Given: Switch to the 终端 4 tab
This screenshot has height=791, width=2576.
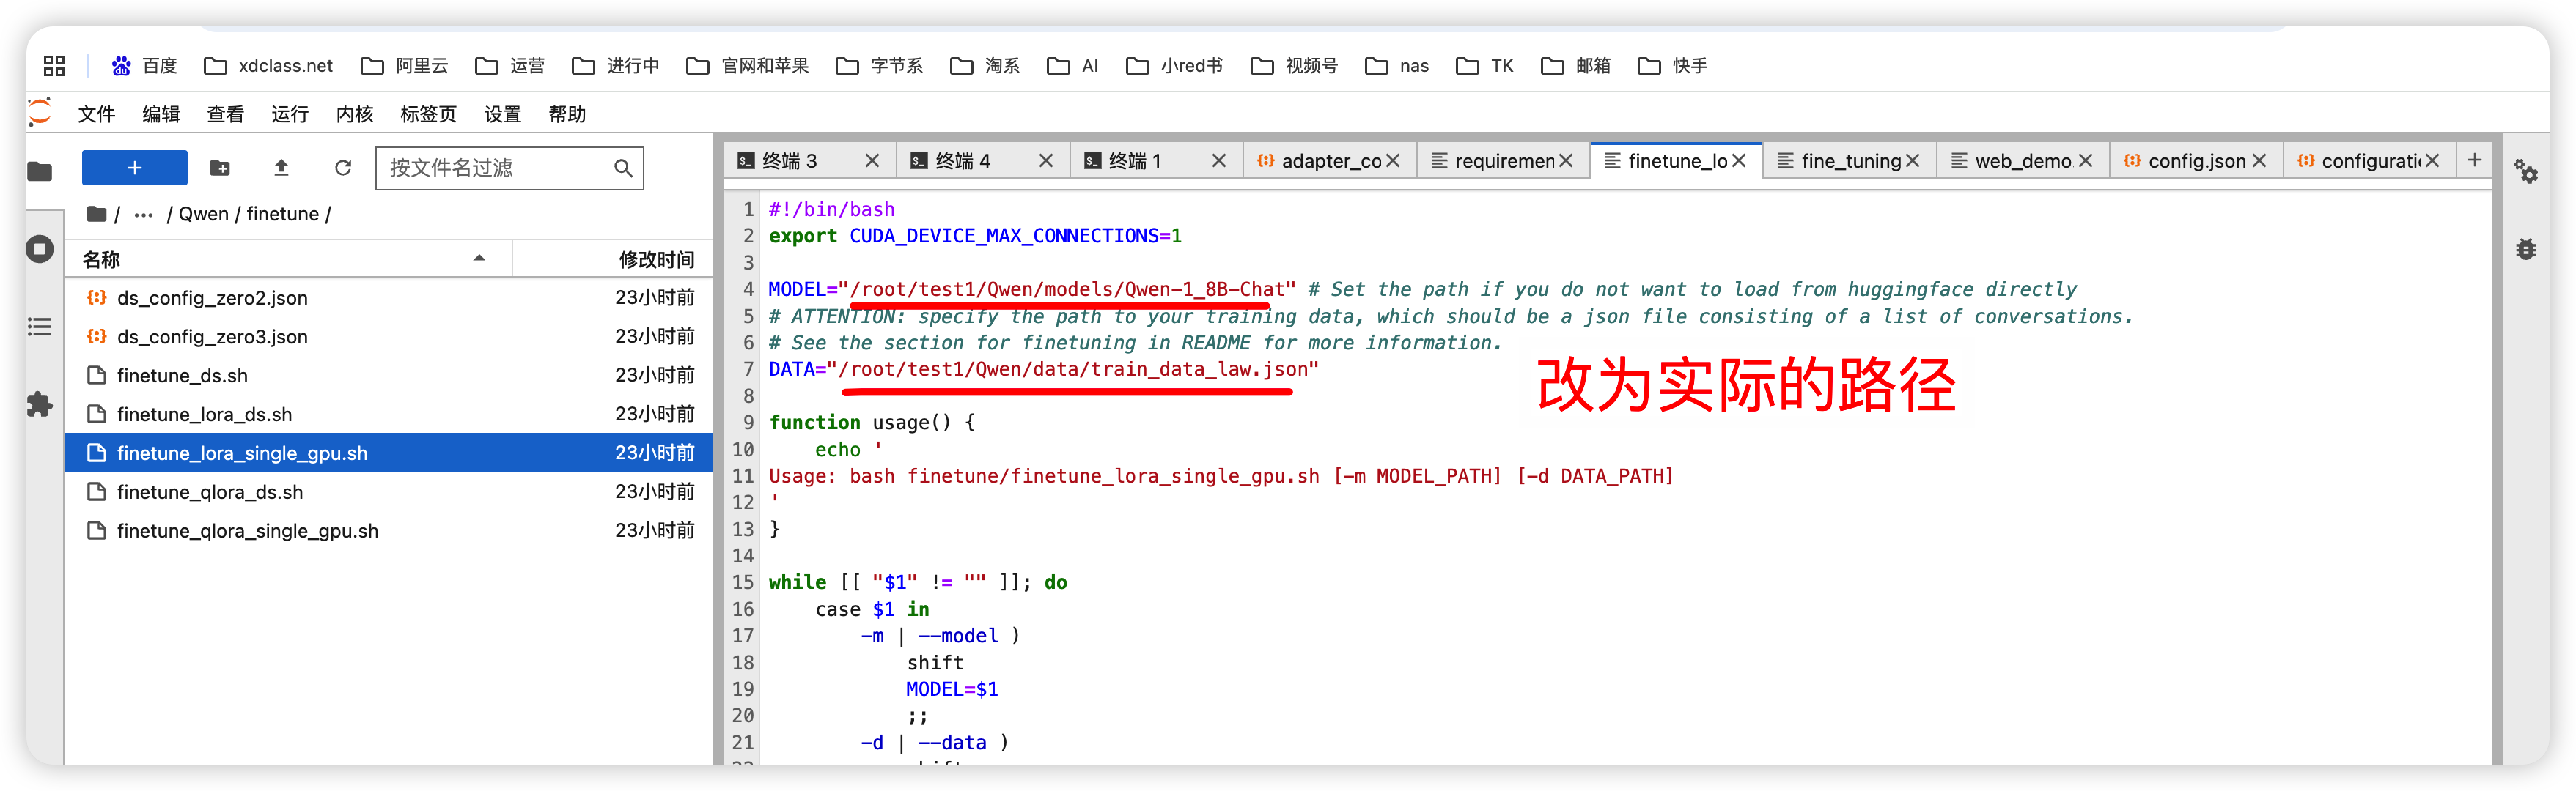Looking at the screenshot, I should coord(963,161).
